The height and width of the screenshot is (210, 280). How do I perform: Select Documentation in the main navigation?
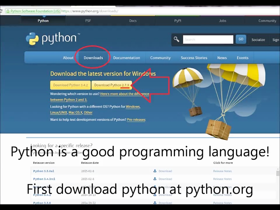pos(127,58)
